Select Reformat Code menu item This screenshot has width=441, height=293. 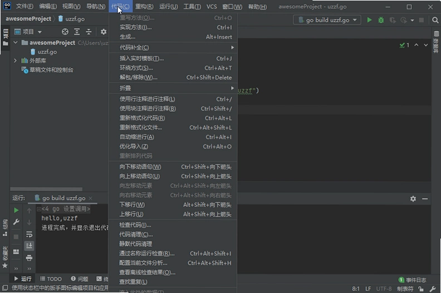[x=173, y=118]
